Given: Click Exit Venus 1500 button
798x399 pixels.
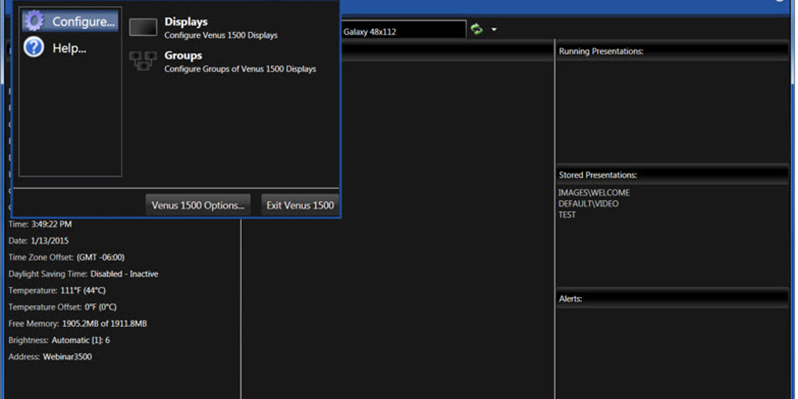Looking at the screenshot, I should [300, 205].
